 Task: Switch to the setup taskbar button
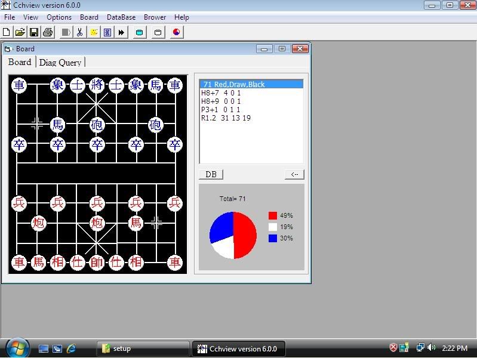(143, 348)
